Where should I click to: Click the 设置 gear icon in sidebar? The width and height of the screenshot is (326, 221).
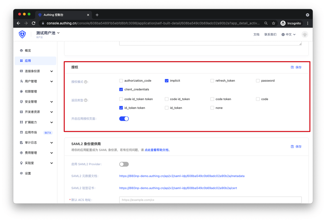21,173
